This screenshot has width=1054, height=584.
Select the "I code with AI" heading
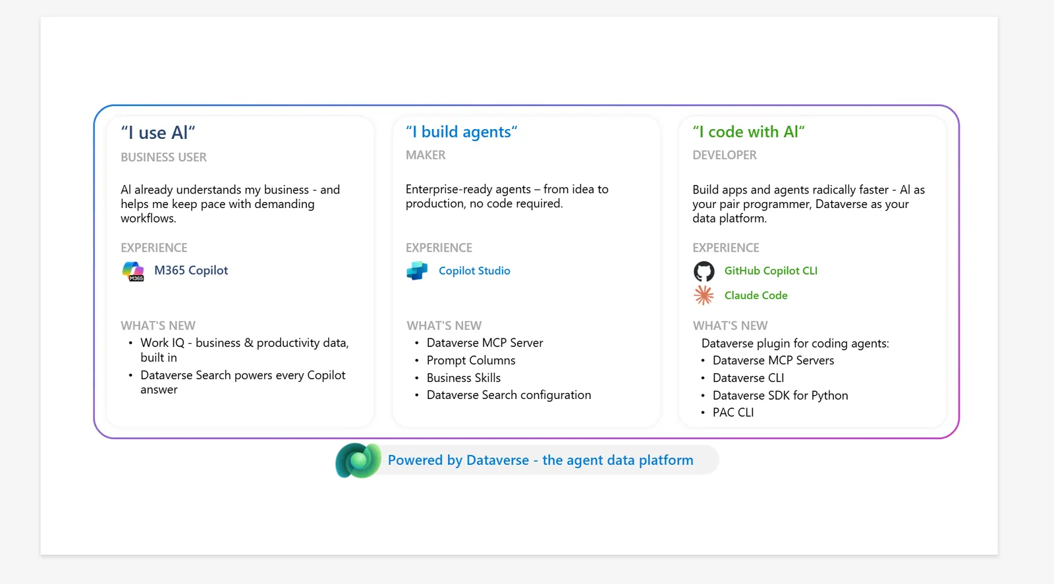pos(748,132)
